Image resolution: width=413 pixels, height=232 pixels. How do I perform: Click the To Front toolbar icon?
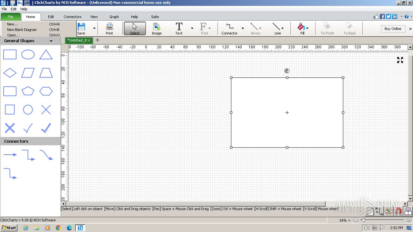(x=327, y=28)
